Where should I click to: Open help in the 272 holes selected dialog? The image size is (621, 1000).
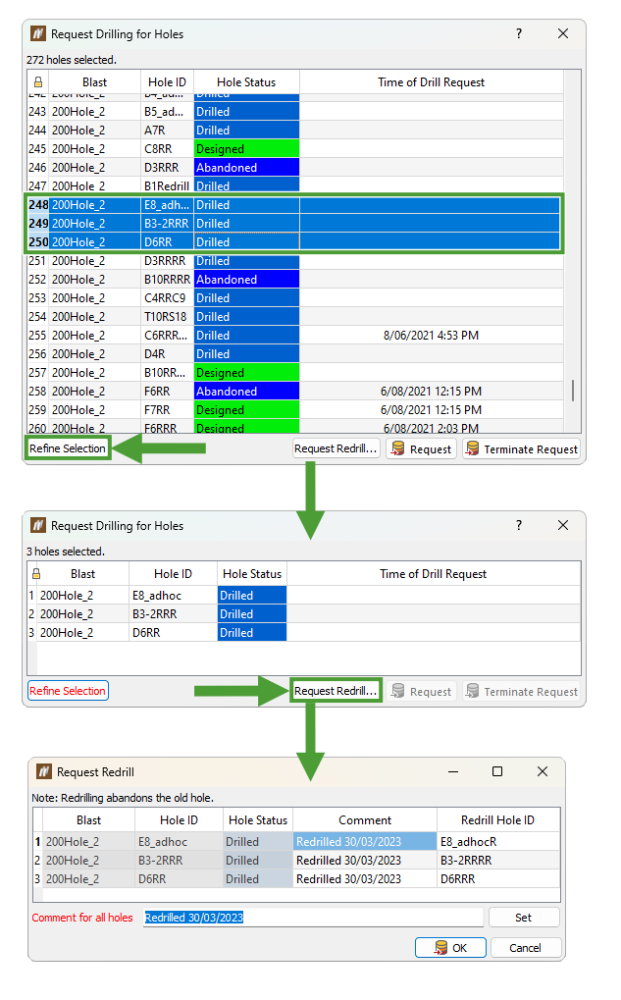(x=519, y=33)
